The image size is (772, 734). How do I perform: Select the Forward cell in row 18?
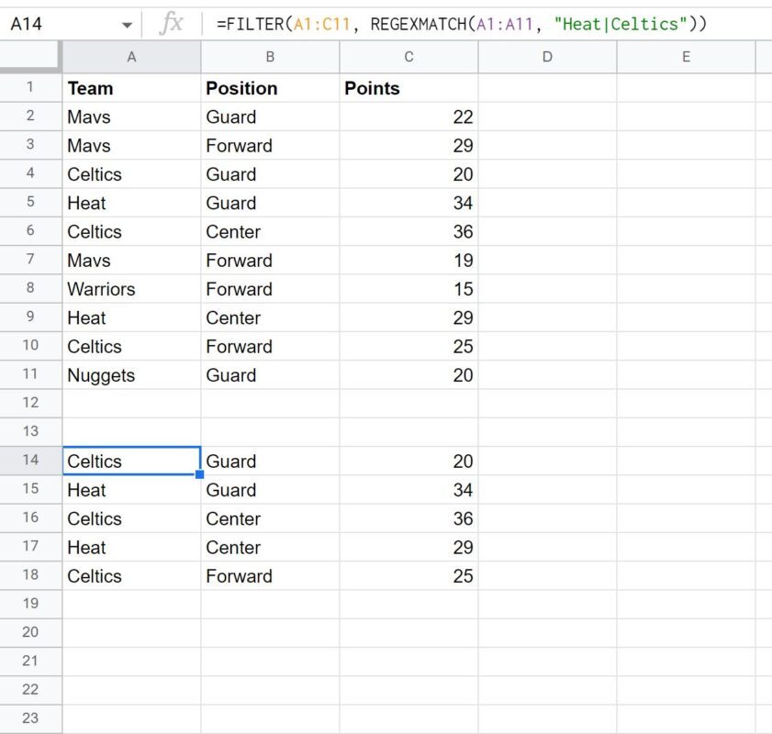(x=270, y=576)
